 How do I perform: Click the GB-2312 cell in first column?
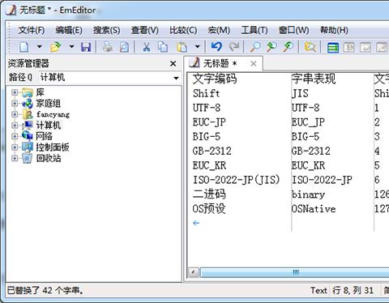coord(212,151)
